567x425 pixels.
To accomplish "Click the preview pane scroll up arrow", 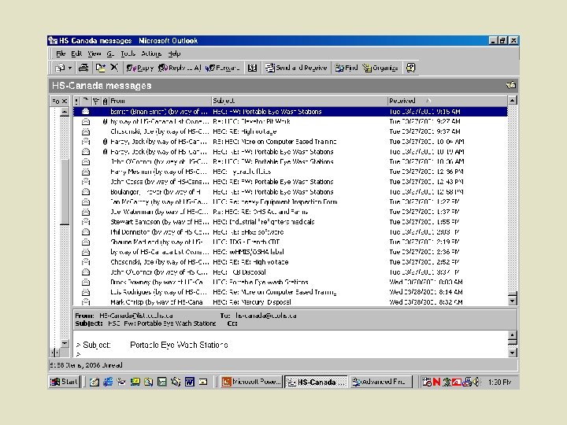I will (x=512, y=335).
